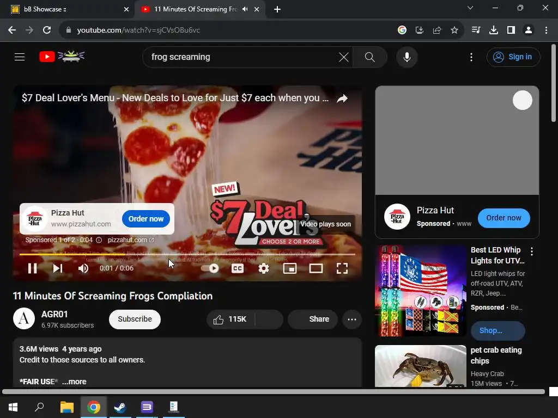Seek on the video progress bar
The height and width of the screenshot is (418, 558).
(x=187, y=254)
